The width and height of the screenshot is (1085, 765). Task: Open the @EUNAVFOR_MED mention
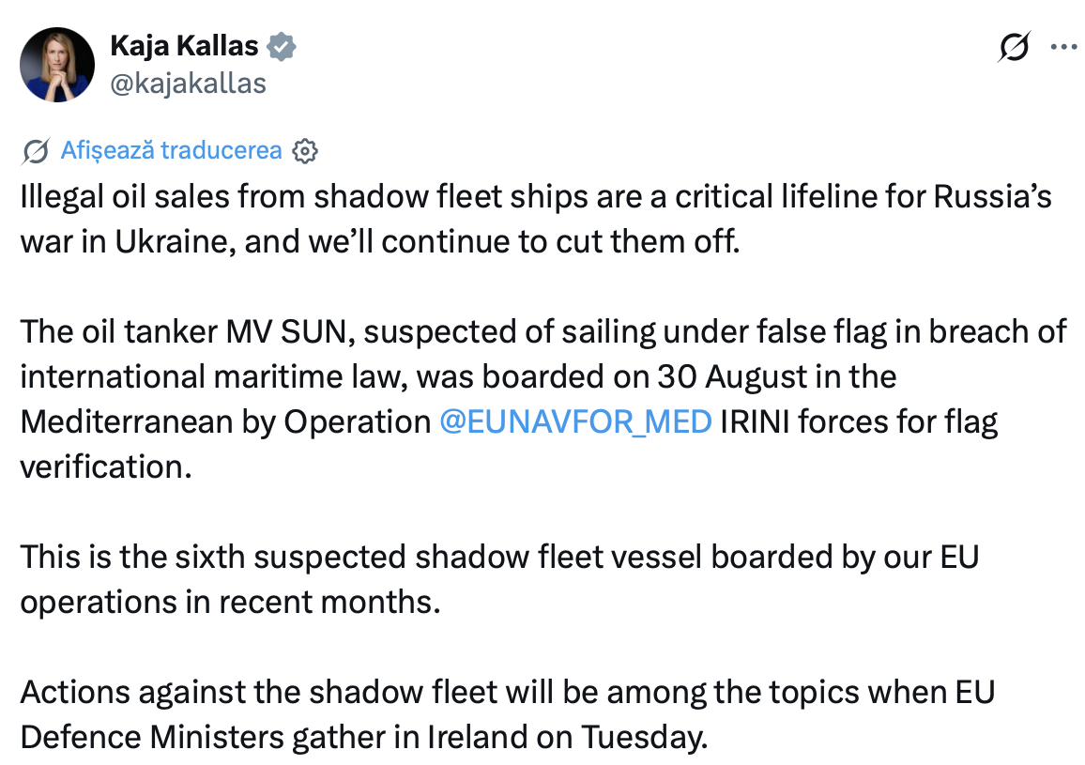(x=575, y=421)
